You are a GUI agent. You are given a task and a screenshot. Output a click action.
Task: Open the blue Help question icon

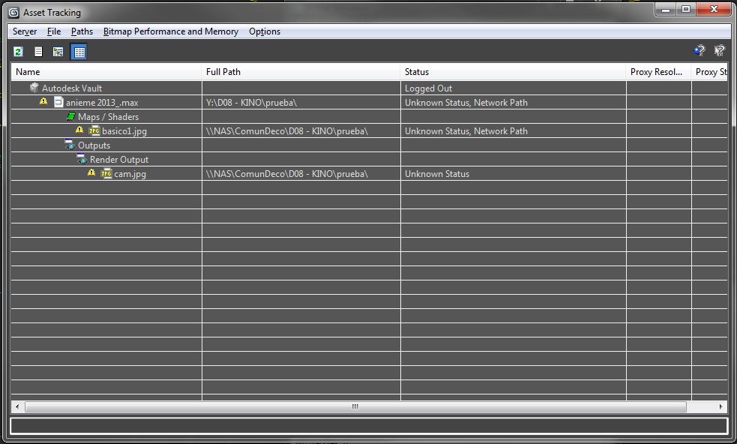pyautogui.click(x=700, y=50)
